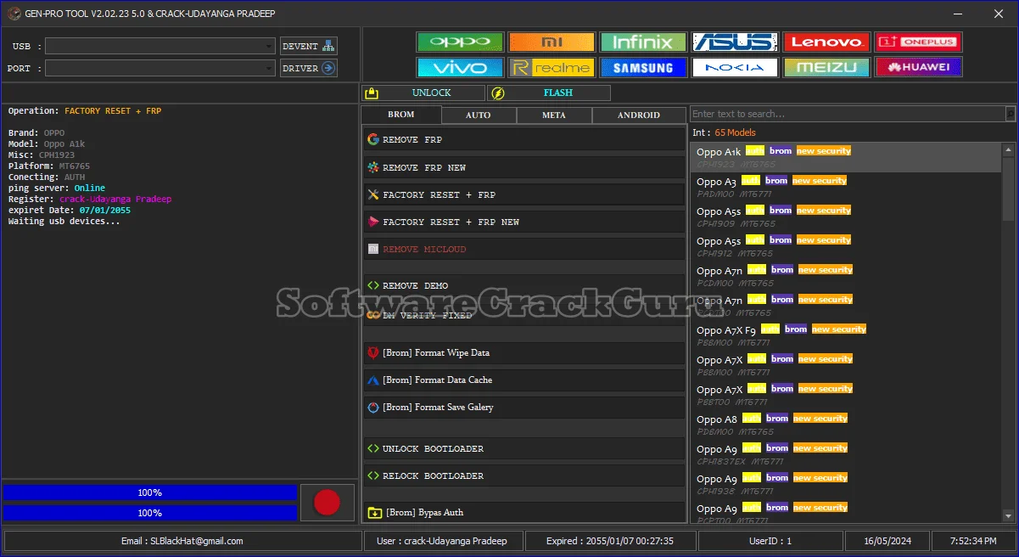This screenshot has width=1019, height=557.
Task: Select Oppo A9 CPH1938 model
Action: 846,484
